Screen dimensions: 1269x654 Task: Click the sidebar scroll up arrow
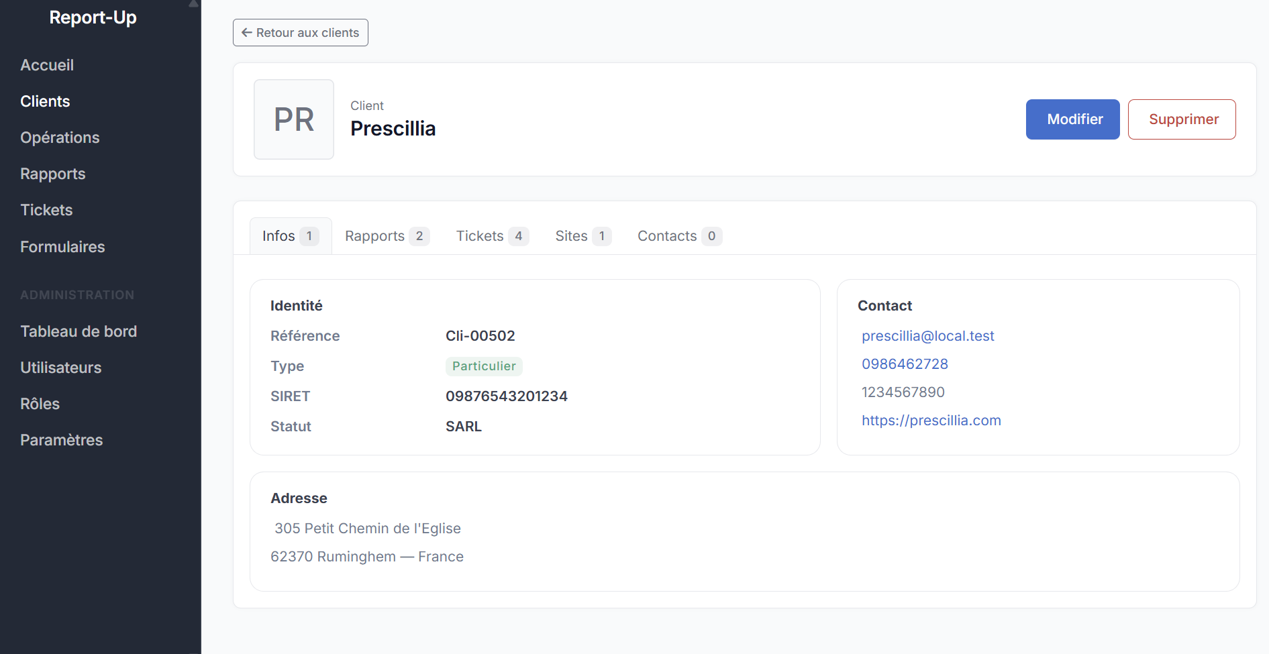click(193, 4)
